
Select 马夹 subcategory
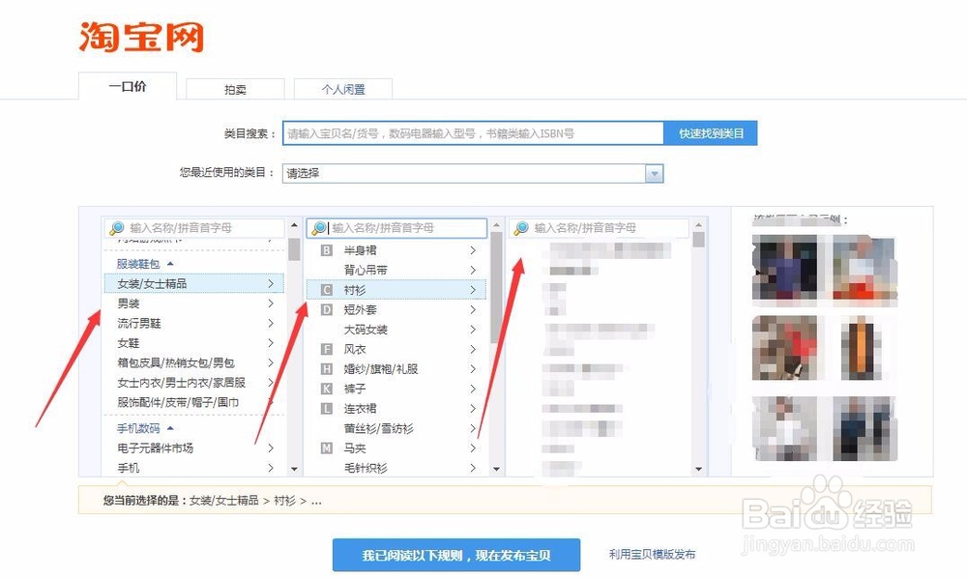point(396,448)
